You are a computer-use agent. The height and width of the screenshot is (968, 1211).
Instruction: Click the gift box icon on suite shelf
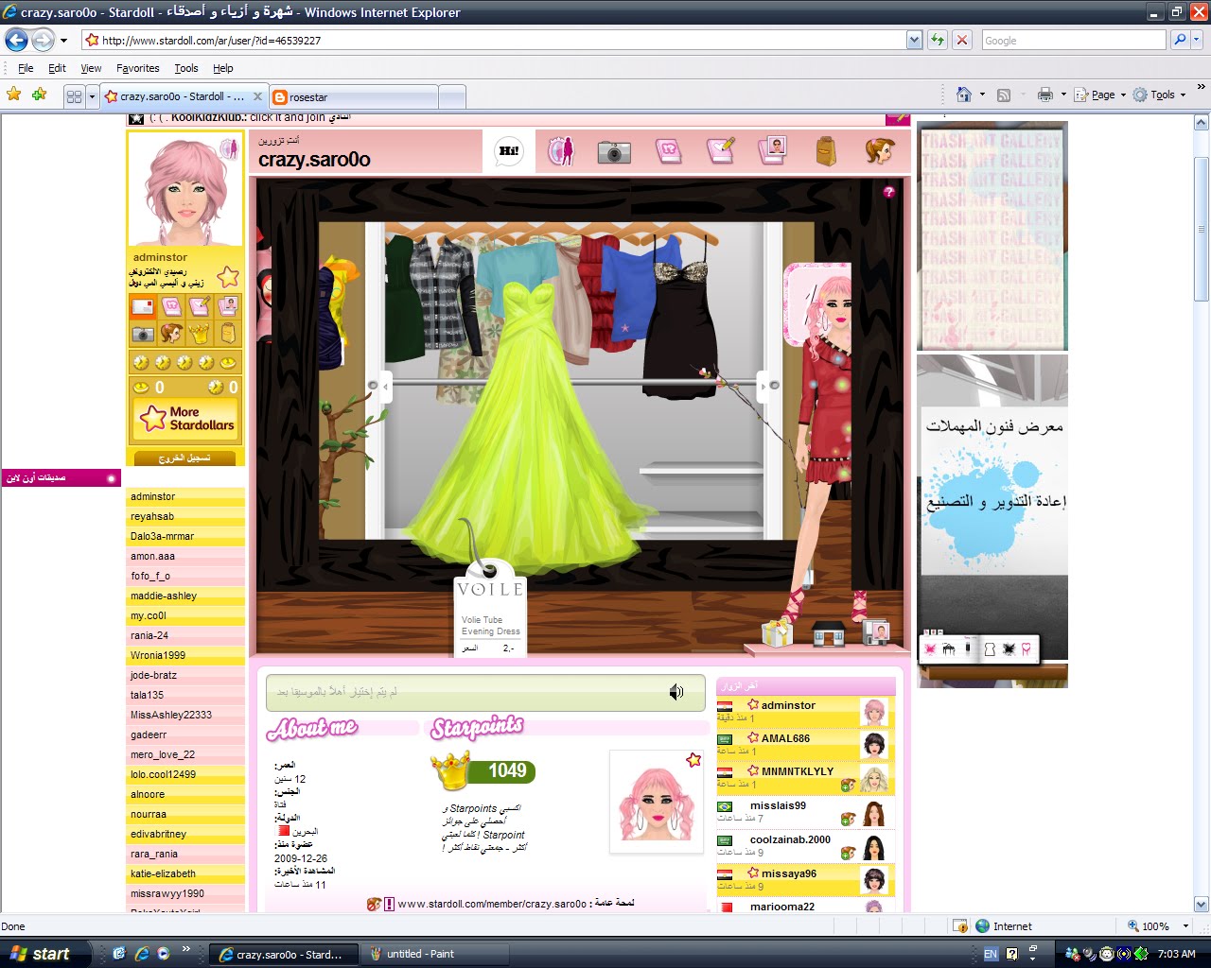point(777,632)
